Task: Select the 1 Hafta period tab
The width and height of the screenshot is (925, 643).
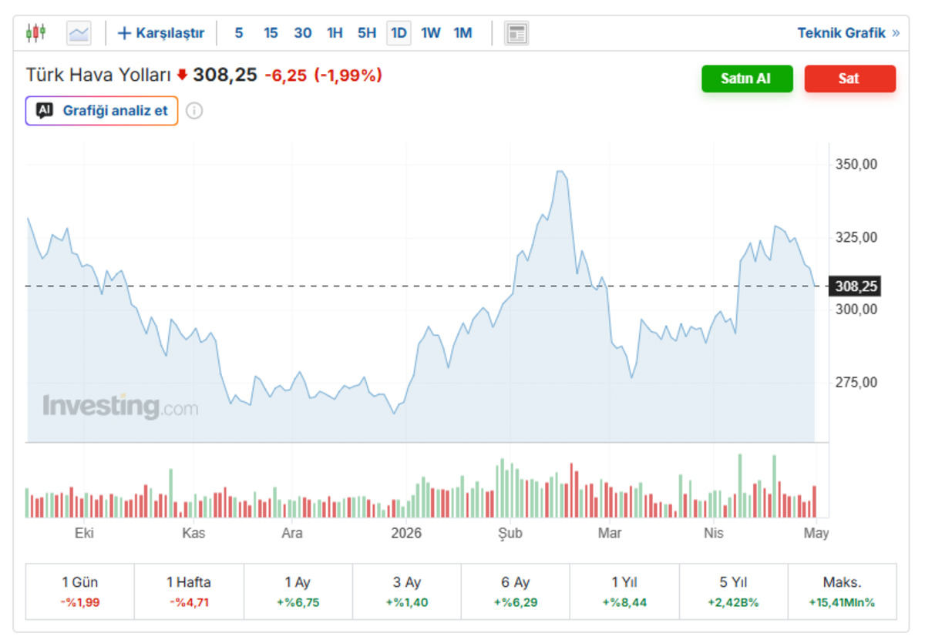Action: (x=189, y=591)
